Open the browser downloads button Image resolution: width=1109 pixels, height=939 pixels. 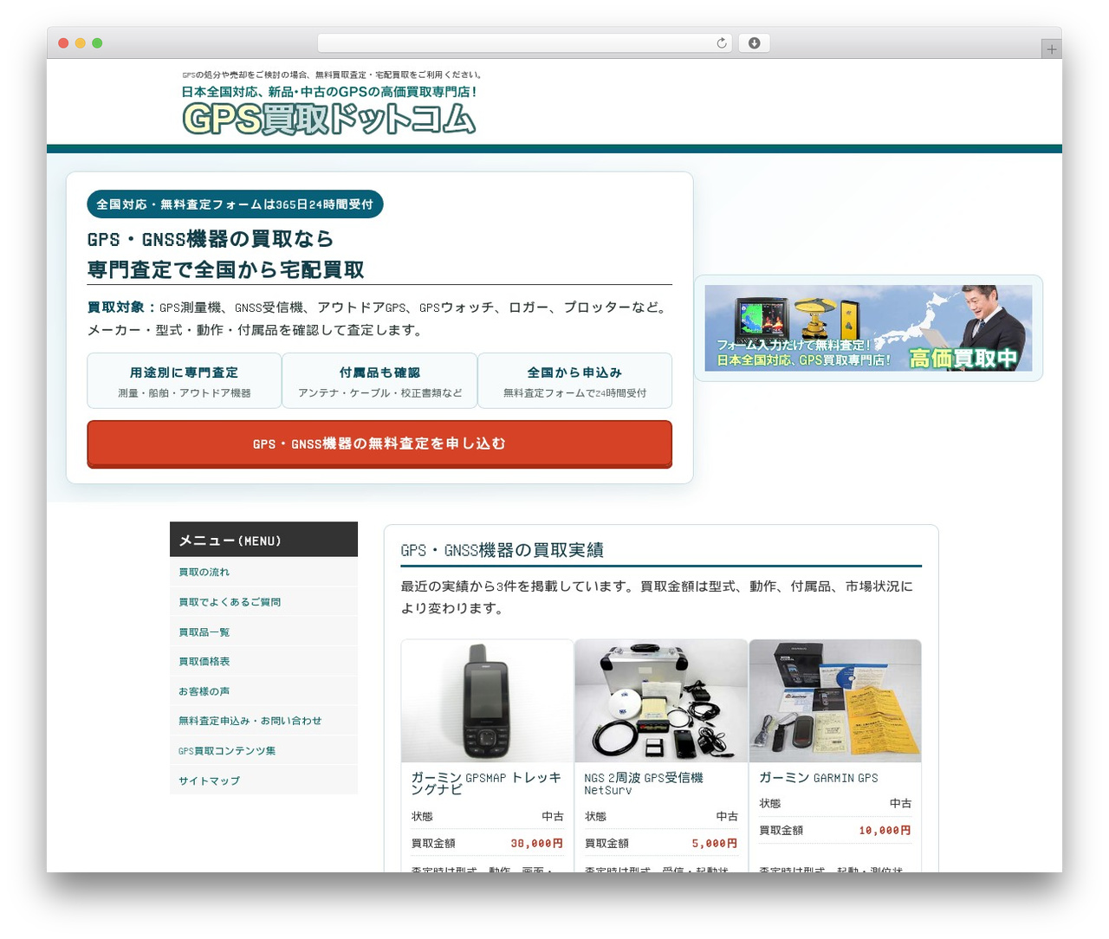(x=754, y=43)
